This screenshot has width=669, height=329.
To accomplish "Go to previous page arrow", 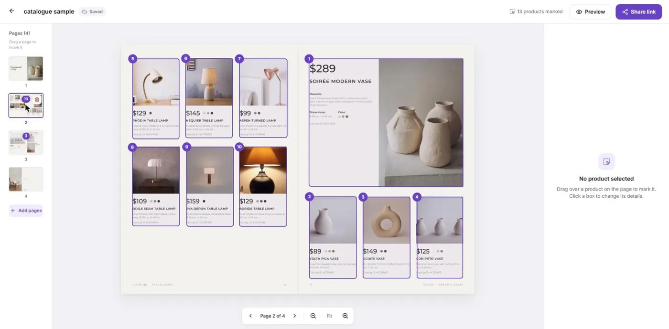I will (x=250, y=316).
